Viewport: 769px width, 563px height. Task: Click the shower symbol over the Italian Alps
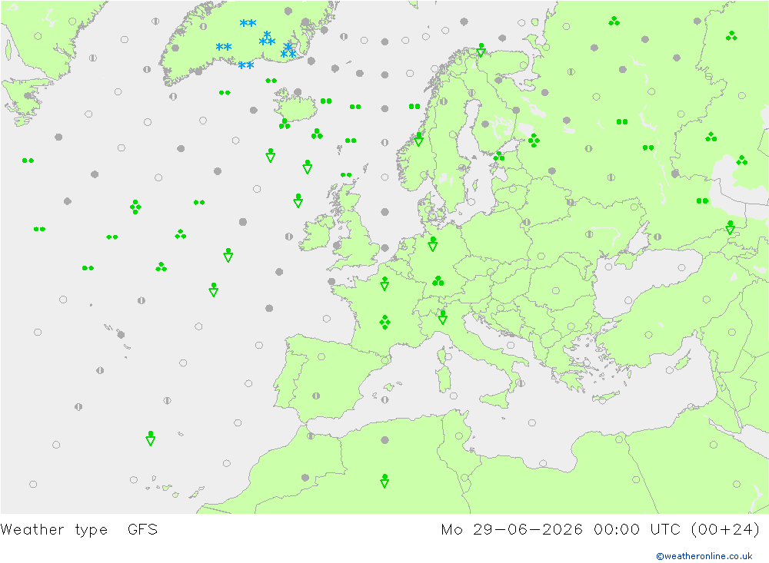tap(442, 317)
